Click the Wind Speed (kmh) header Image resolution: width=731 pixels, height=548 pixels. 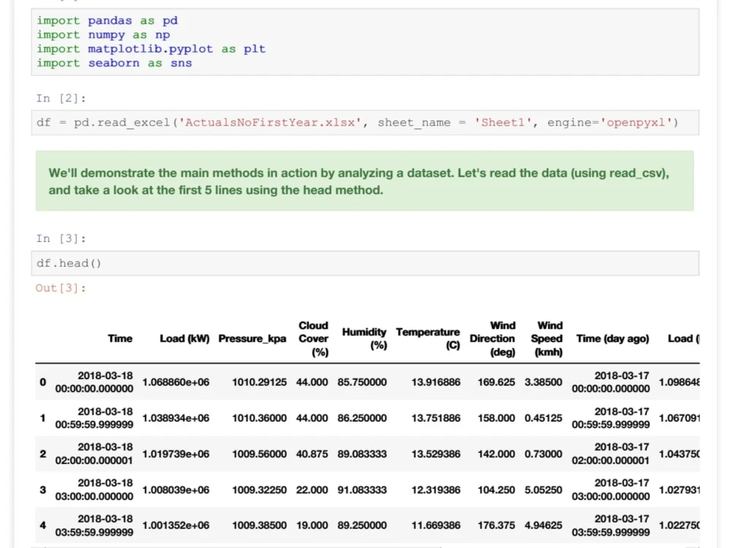[x=546, y=339]
